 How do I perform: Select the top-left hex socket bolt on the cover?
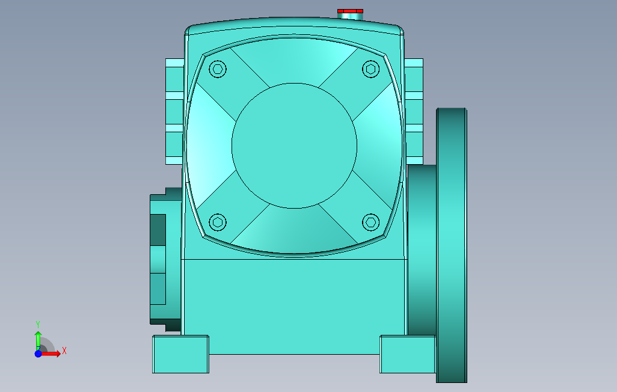pos(218,69)
